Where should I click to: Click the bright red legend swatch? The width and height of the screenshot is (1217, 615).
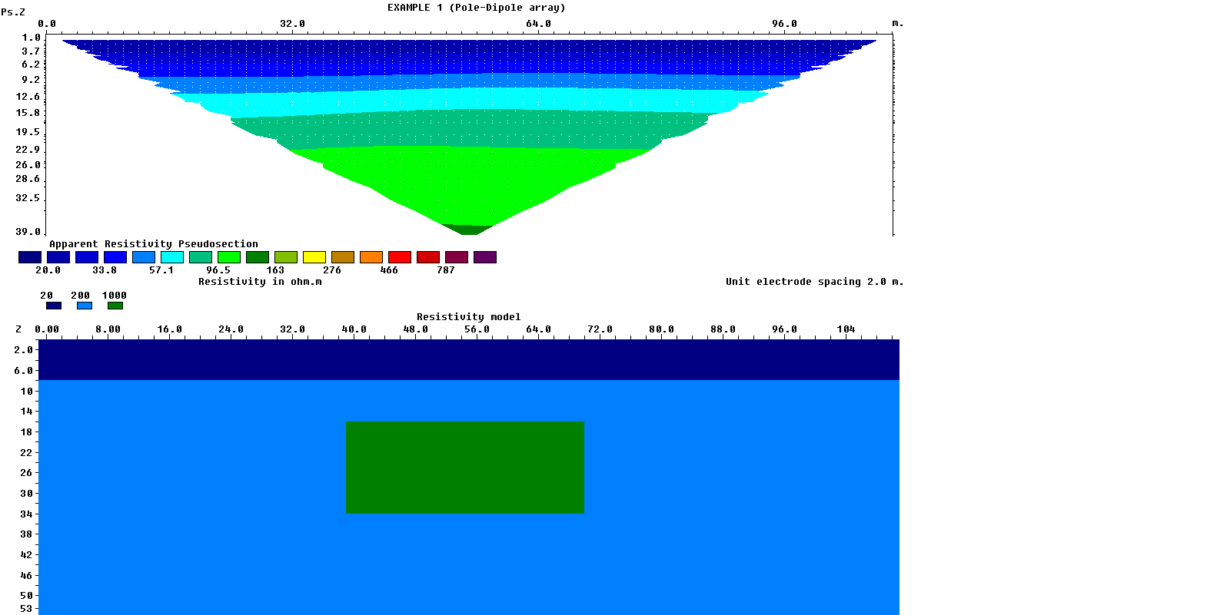click(x=400, y=257)
